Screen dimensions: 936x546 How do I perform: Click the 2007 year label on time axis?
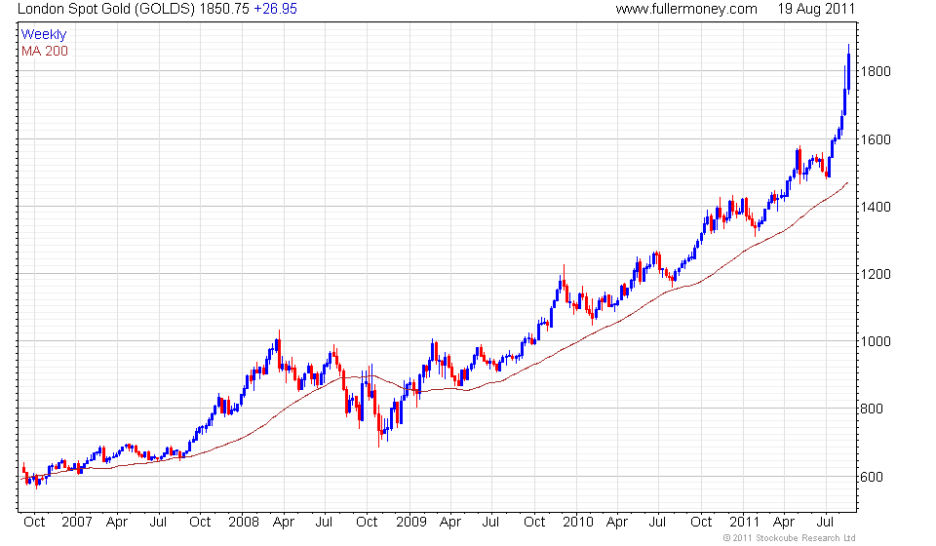(77, 523)
